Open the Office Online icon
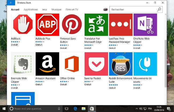Screen dimensions: 174x112 72,64
